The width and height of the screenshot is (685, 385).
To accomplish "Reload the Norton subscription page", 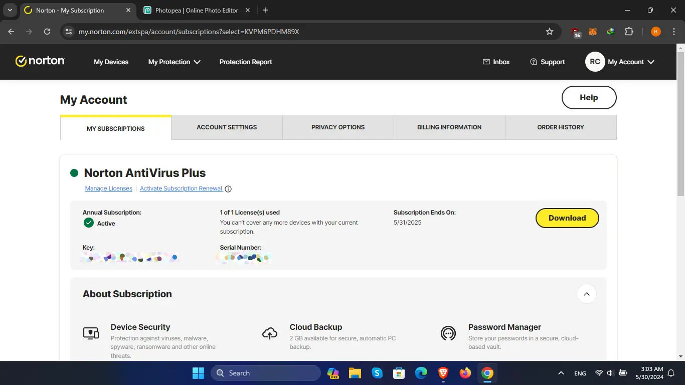I will pos(47,32).
